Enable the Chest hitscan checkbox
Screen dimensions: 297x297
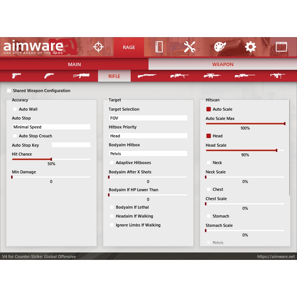click(209, 189)
